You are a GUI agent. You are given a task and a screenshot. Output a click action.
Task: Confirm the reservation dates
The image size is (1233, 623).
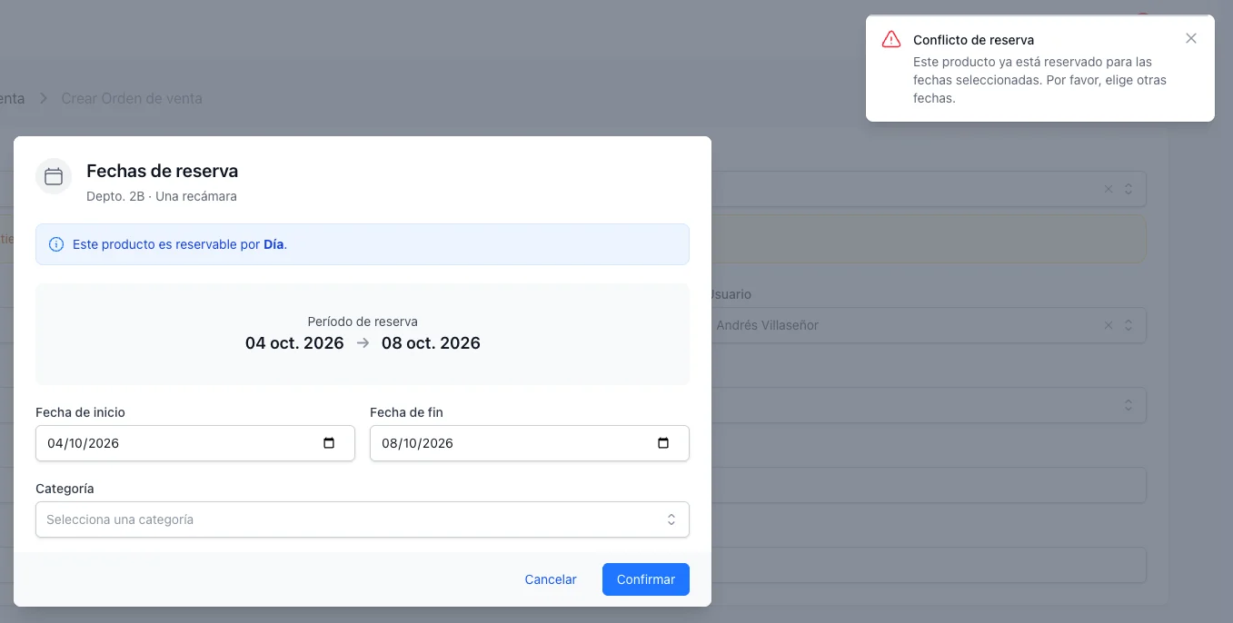tap(646, 579)
